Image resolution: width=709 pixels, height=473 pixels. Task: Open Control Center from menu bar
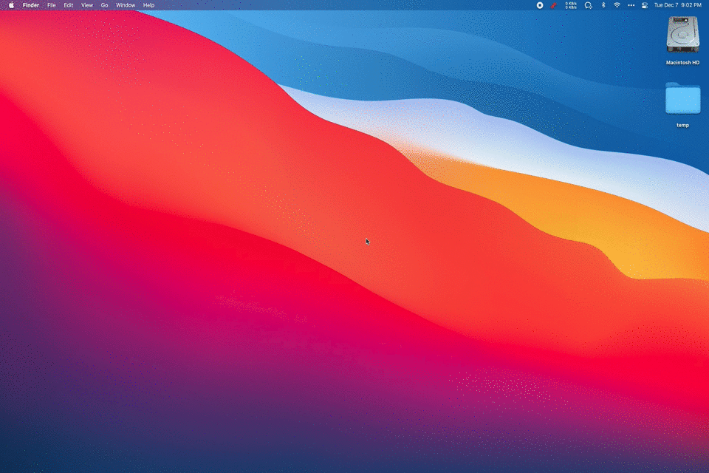coord(644,5)
